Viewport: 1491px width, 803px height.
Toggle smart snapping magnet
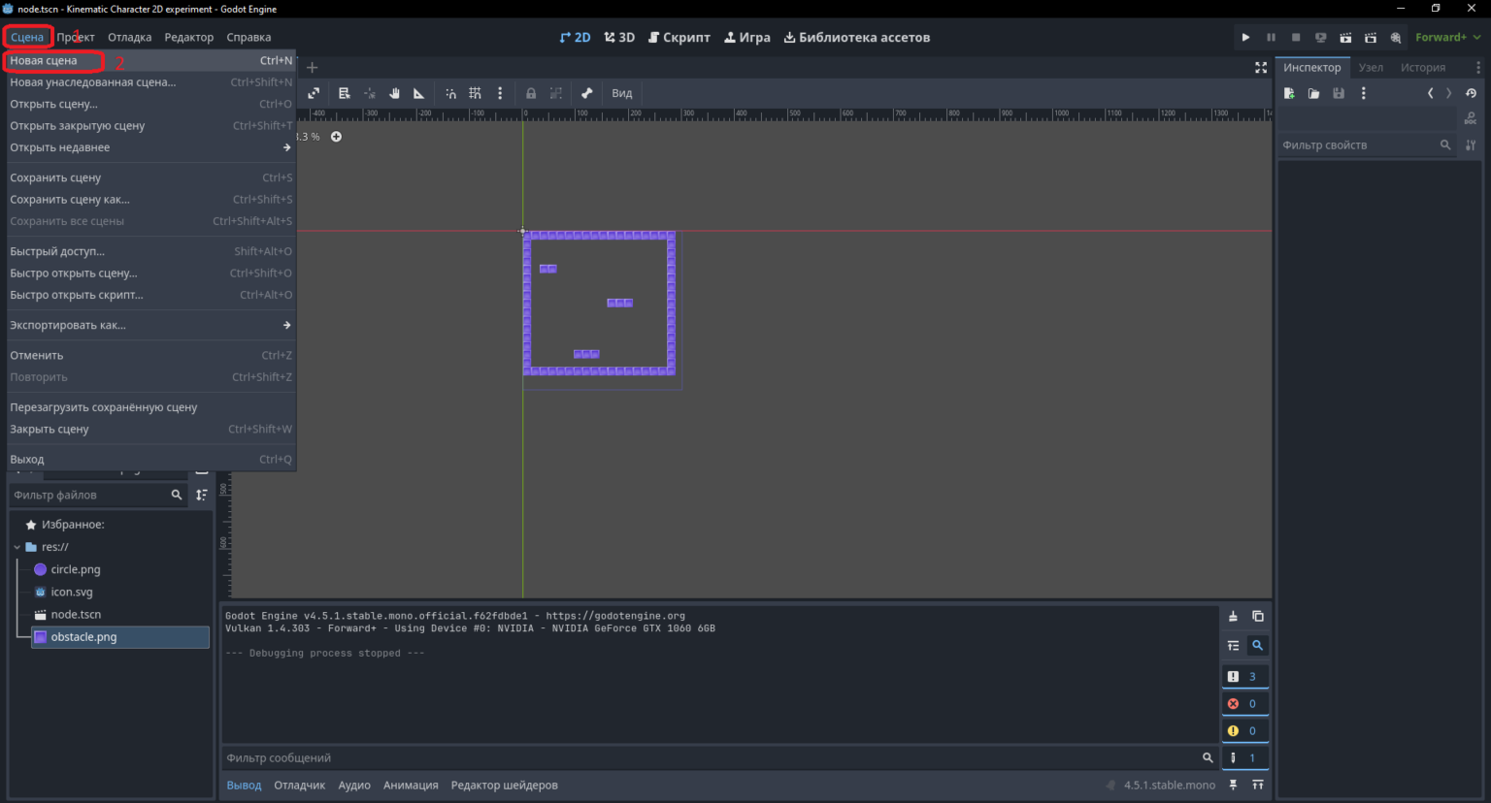[x=450, y=93]
